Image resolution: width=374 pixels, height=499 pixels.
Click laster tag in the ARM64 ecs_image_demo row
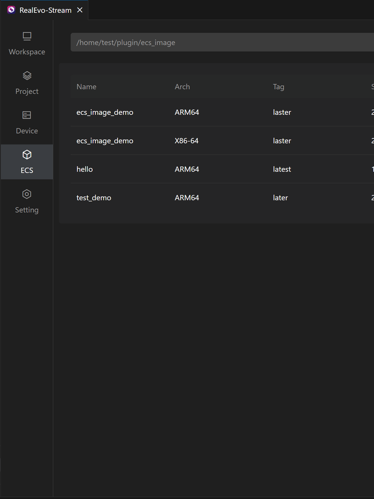pos(282,112)
